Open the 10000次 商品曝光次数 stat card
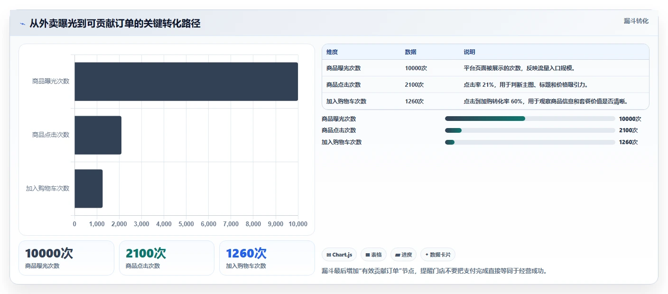 pos(66,258)
